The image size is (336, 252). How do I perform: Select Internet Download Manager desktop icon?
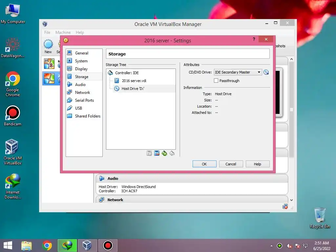13,186
